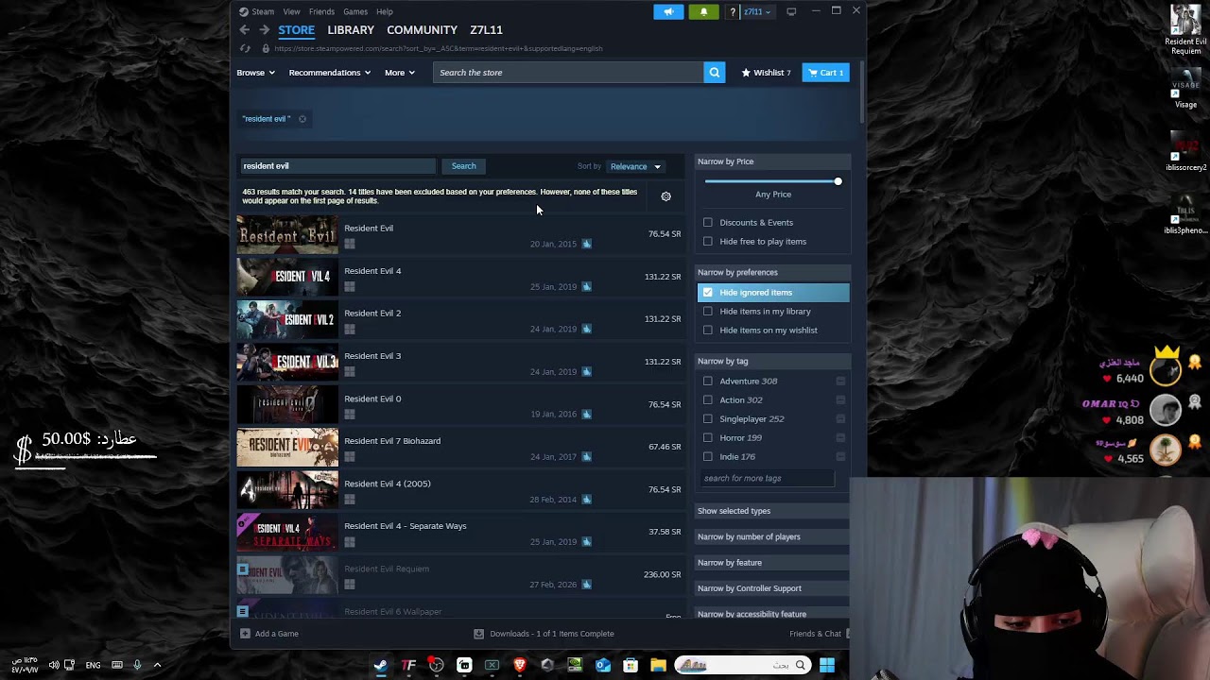
Task: Open Resident Evil Requiem desktop shortcut
Action: click(x=1185, y=29)
